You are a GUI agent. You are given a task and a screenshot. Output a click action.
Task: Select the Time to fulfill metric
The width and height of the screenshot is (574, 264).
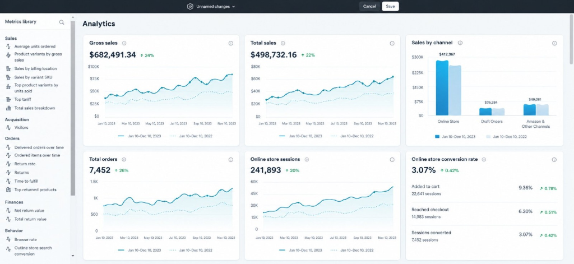pos(26,181)
